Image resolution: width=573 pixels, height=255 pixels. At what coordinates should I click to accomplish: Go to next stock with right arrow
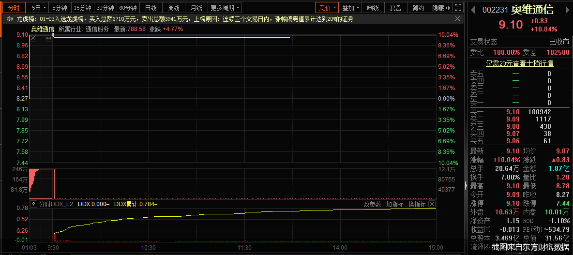point(566,11)
